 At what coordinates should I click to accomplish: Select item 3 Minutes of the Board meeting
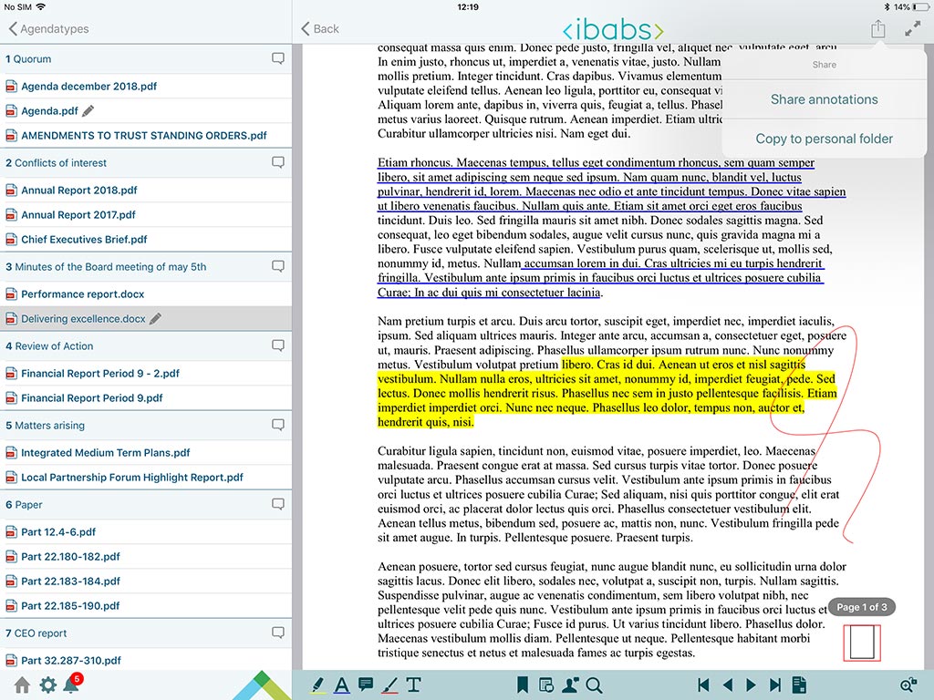tap(146, 267)
